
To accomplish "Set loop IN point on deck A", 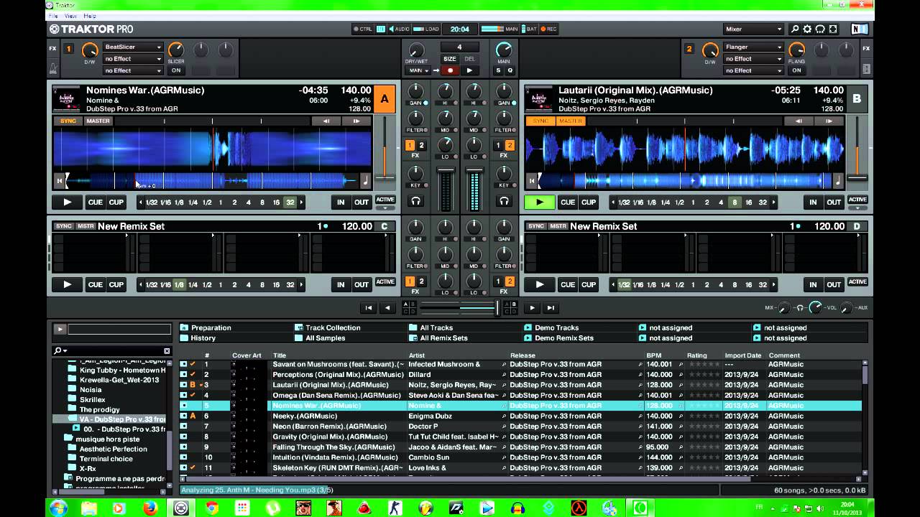I will coord(341,202).
